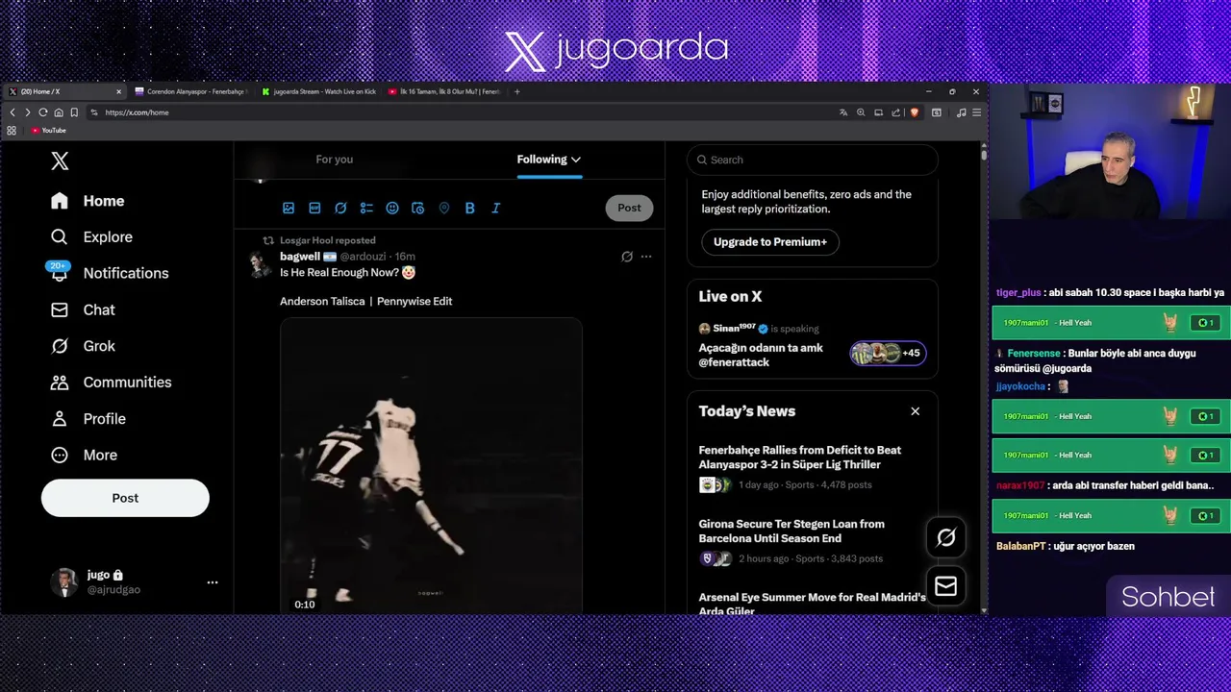
Task: Open the floating messages envelope button
Action: 946,586
